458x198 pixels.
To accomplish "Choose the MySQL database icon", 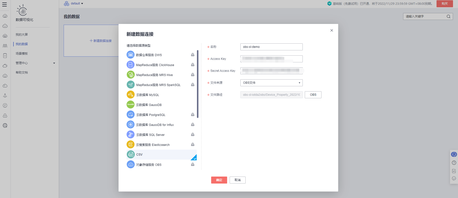I will (x=131, y=95).
